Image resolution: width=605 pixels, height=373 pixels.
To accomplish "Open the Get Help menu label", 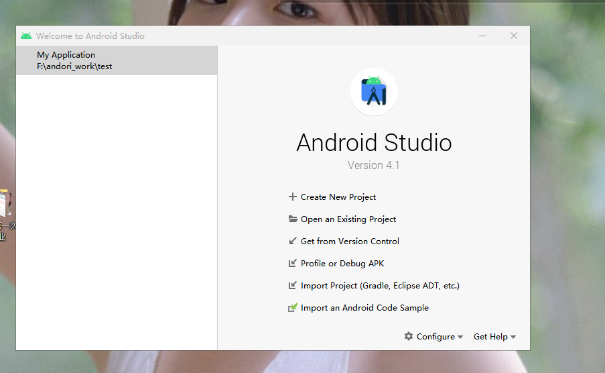I will point(490,337).
